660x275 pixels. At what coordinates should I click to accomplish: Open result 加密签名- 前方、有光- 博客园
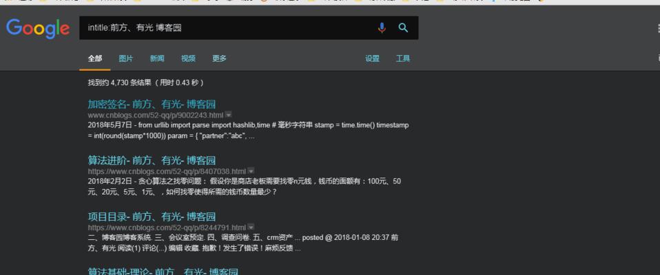pos(152,104)
